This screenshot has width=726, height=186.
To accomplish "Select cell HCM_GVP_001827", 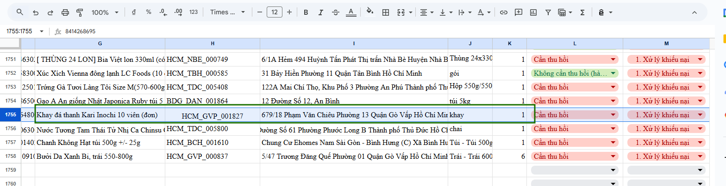I will [x=213, y=116].
